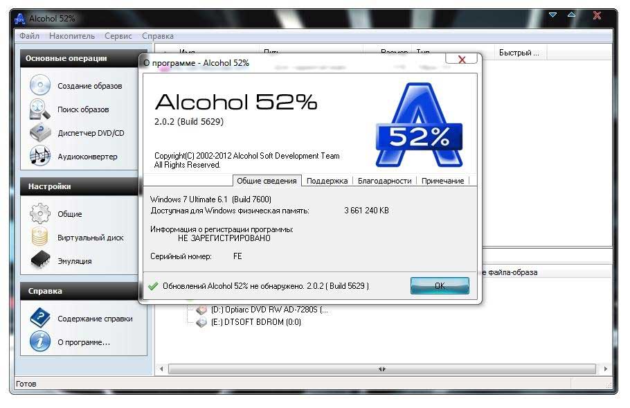
Task: Click the О программе info icon
Action: click(39, 342)
